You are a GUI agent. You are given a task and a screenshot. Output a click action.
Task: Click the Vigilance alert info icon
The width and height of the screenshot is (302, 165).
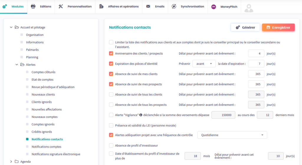141,115
